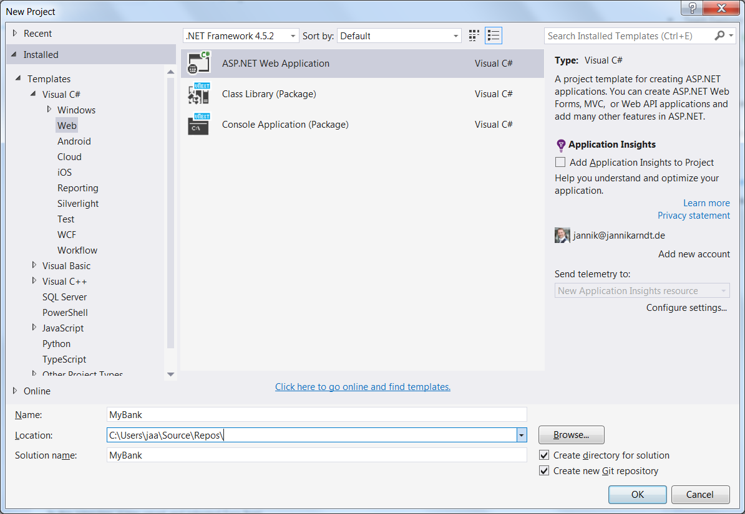Select the WCF template category
Screen dimensions: 745x514
tap(67, 234)
